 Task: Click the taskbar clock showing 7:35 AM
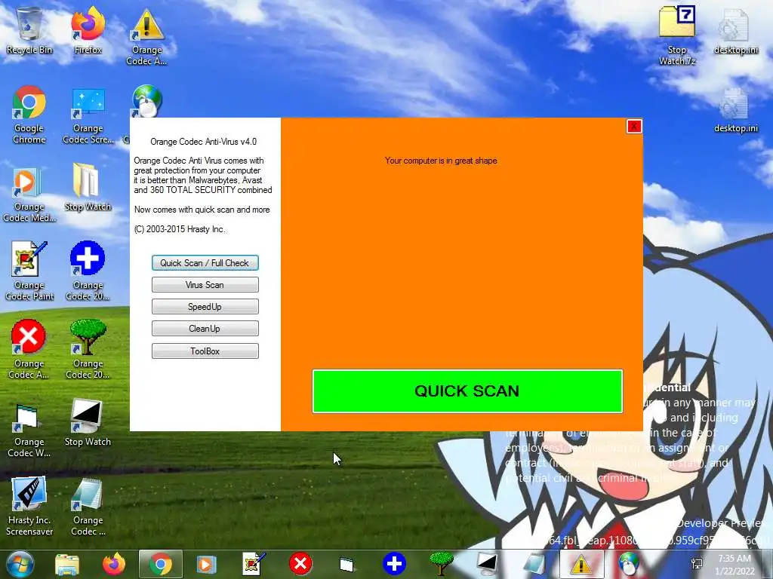tap(735, 565)
